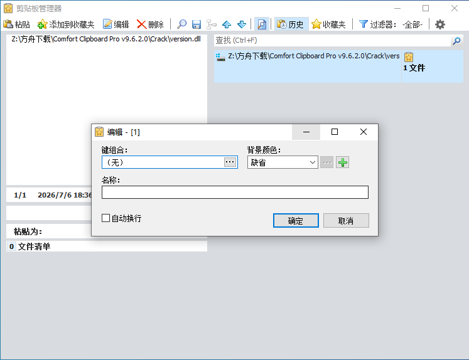Click grey ellipsis button next to color dropdown
This screenshot has width=469, height=360.
coord(326,162)
